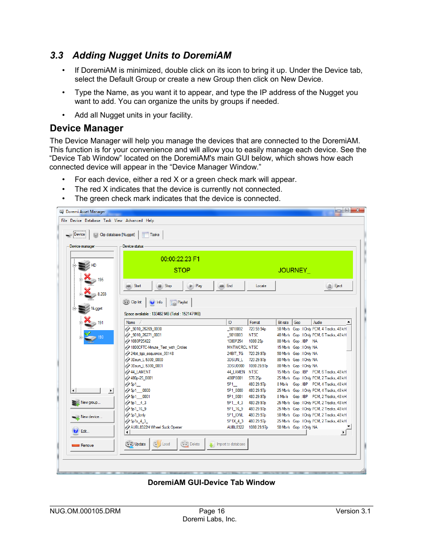Switch to the Info tab
This screenshot has height=548, width=423.
[156, 302]
